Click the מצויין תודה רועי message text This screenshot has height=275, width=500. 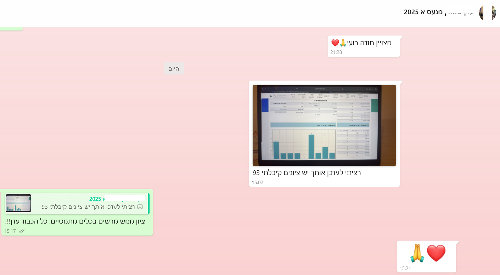click(369, 43)
